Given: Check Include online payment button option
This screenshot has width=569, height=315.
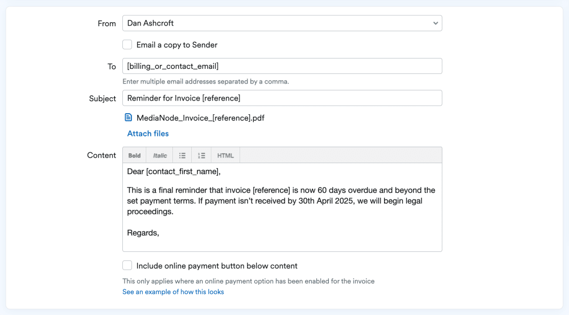Looking at the screenshot, I should (x=127, y=266).
